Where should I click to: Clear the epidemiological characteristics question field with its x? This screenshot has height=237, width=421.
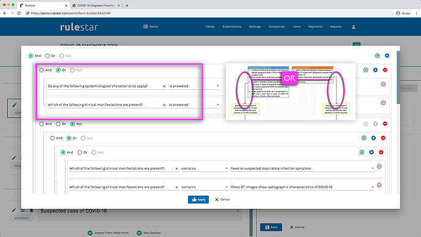[164, 86]
